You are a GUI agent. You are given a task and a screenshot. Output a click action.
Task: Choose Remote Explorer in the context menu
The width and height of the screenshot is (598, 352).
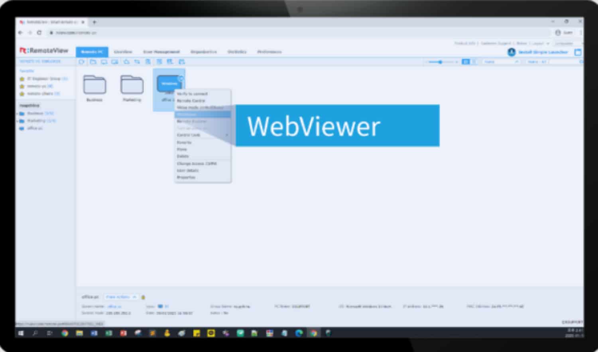click(x=203, y=121)
